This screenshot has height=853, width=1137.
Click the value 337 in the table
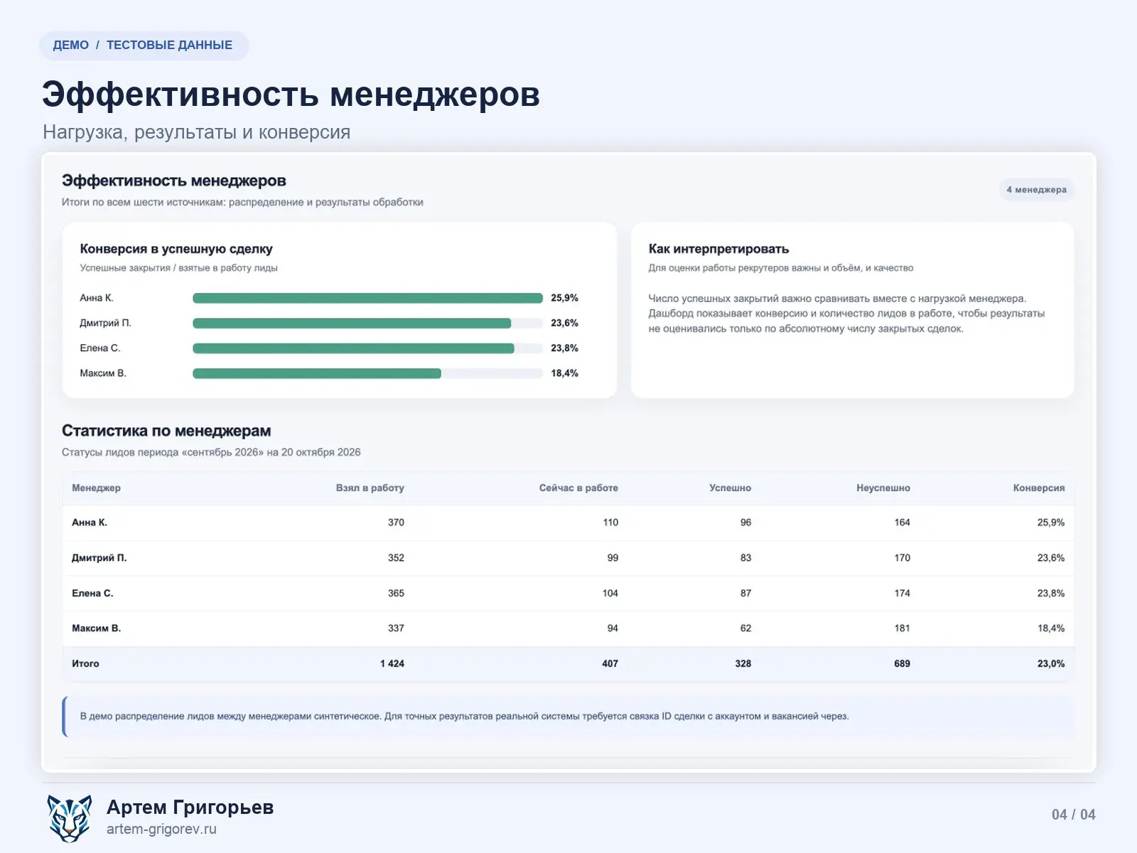pyautogui.click(x=396, y=628)
